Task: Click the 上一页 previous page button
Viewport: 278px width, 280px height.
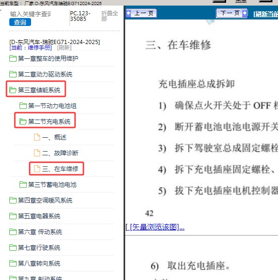Action: (141, 13)
